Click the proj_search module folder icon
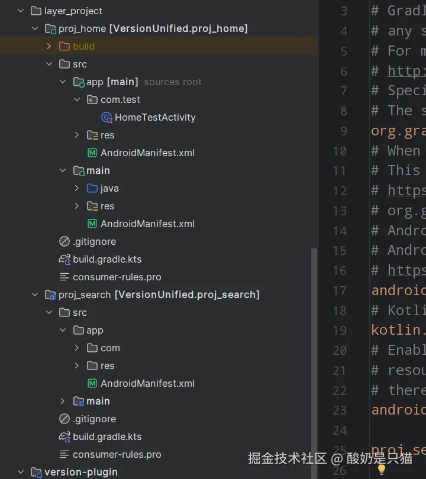This screenshot has width=426, height=479. tap(50, 295)
